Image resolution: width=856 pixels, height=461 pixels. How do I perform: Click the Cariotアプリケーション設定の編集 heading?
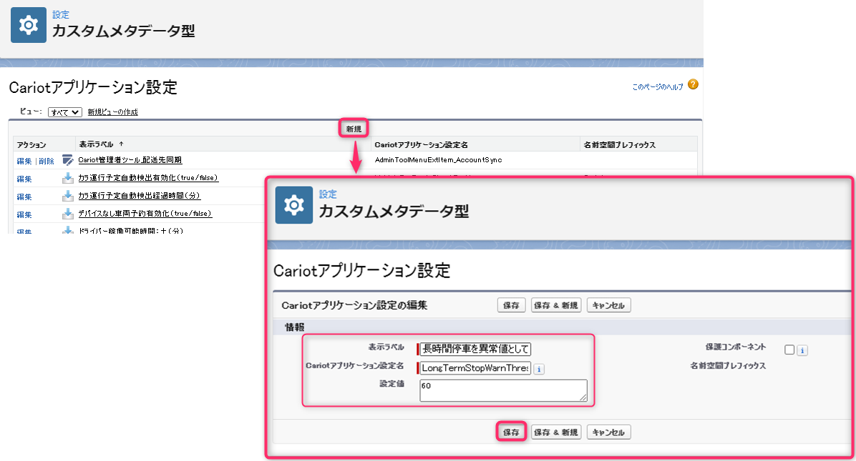[354, 305]
